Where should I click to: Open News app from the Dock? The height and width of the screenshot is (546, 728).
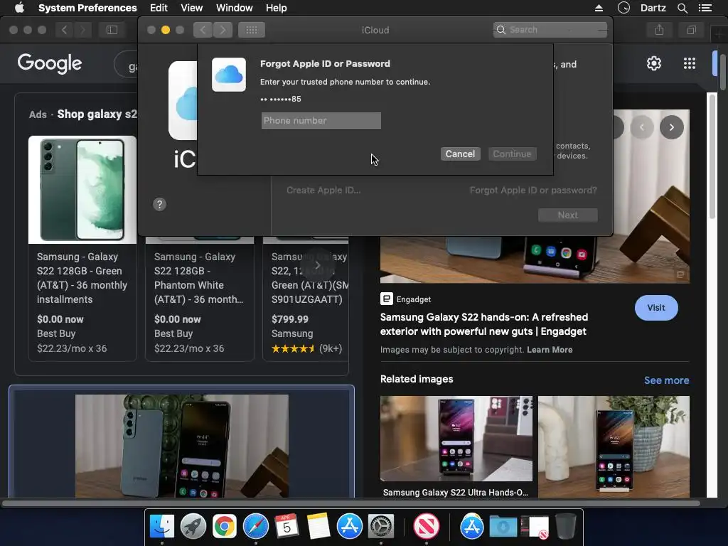click(427, 527)
